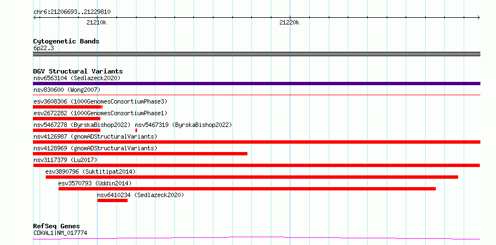
Task: Click the right arrowhead of the ruler
Action: tap(479, 18)
